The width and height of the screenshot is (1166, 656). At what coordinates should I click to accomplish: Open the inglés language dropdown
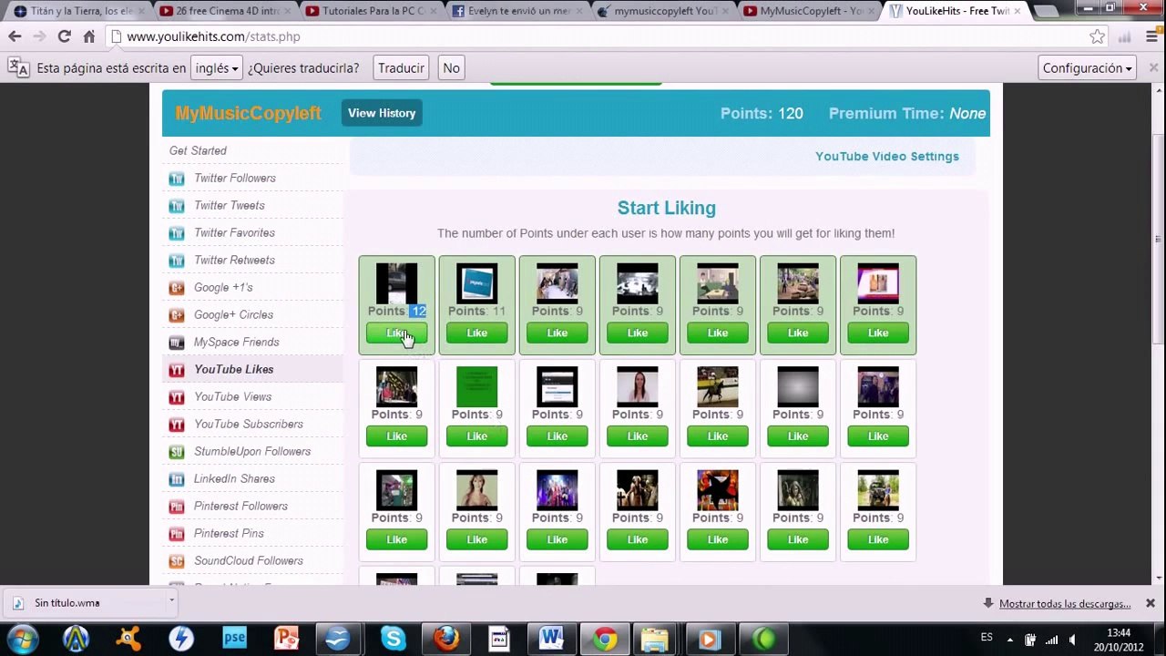click(x=216, y=68)
